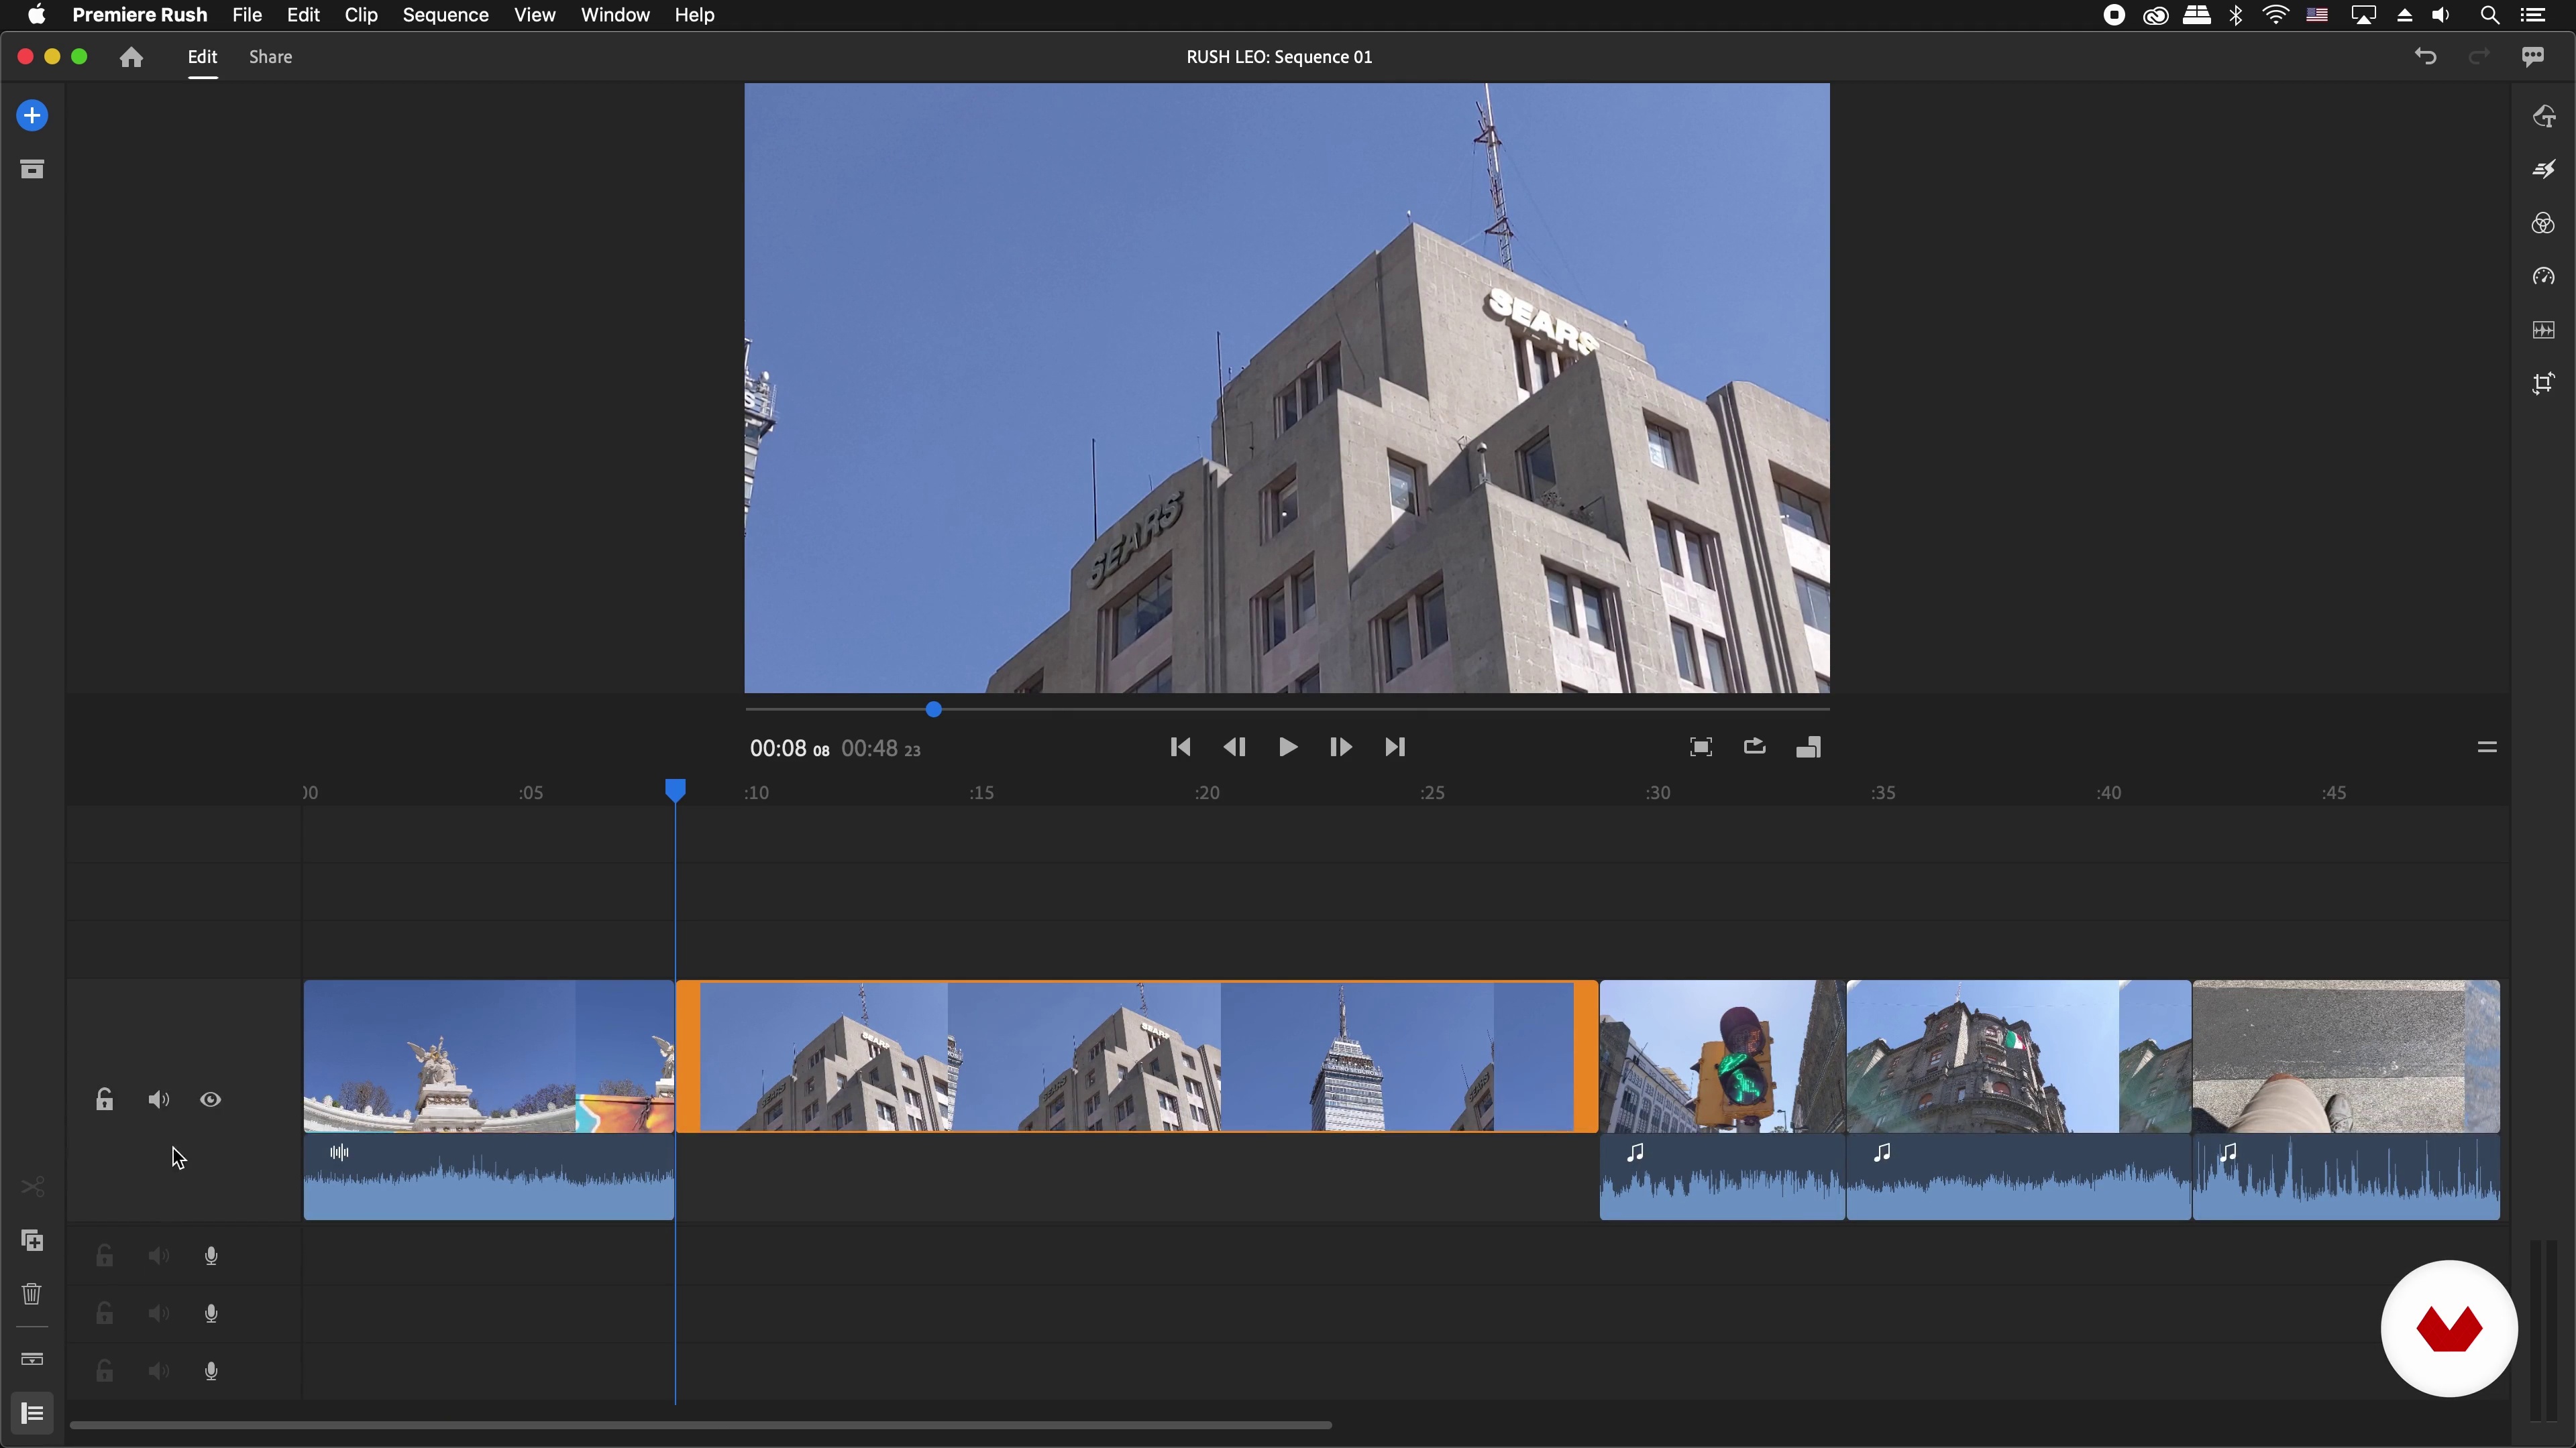
Task: Jump to the next edit point
Action: [x=1395, y=747]
